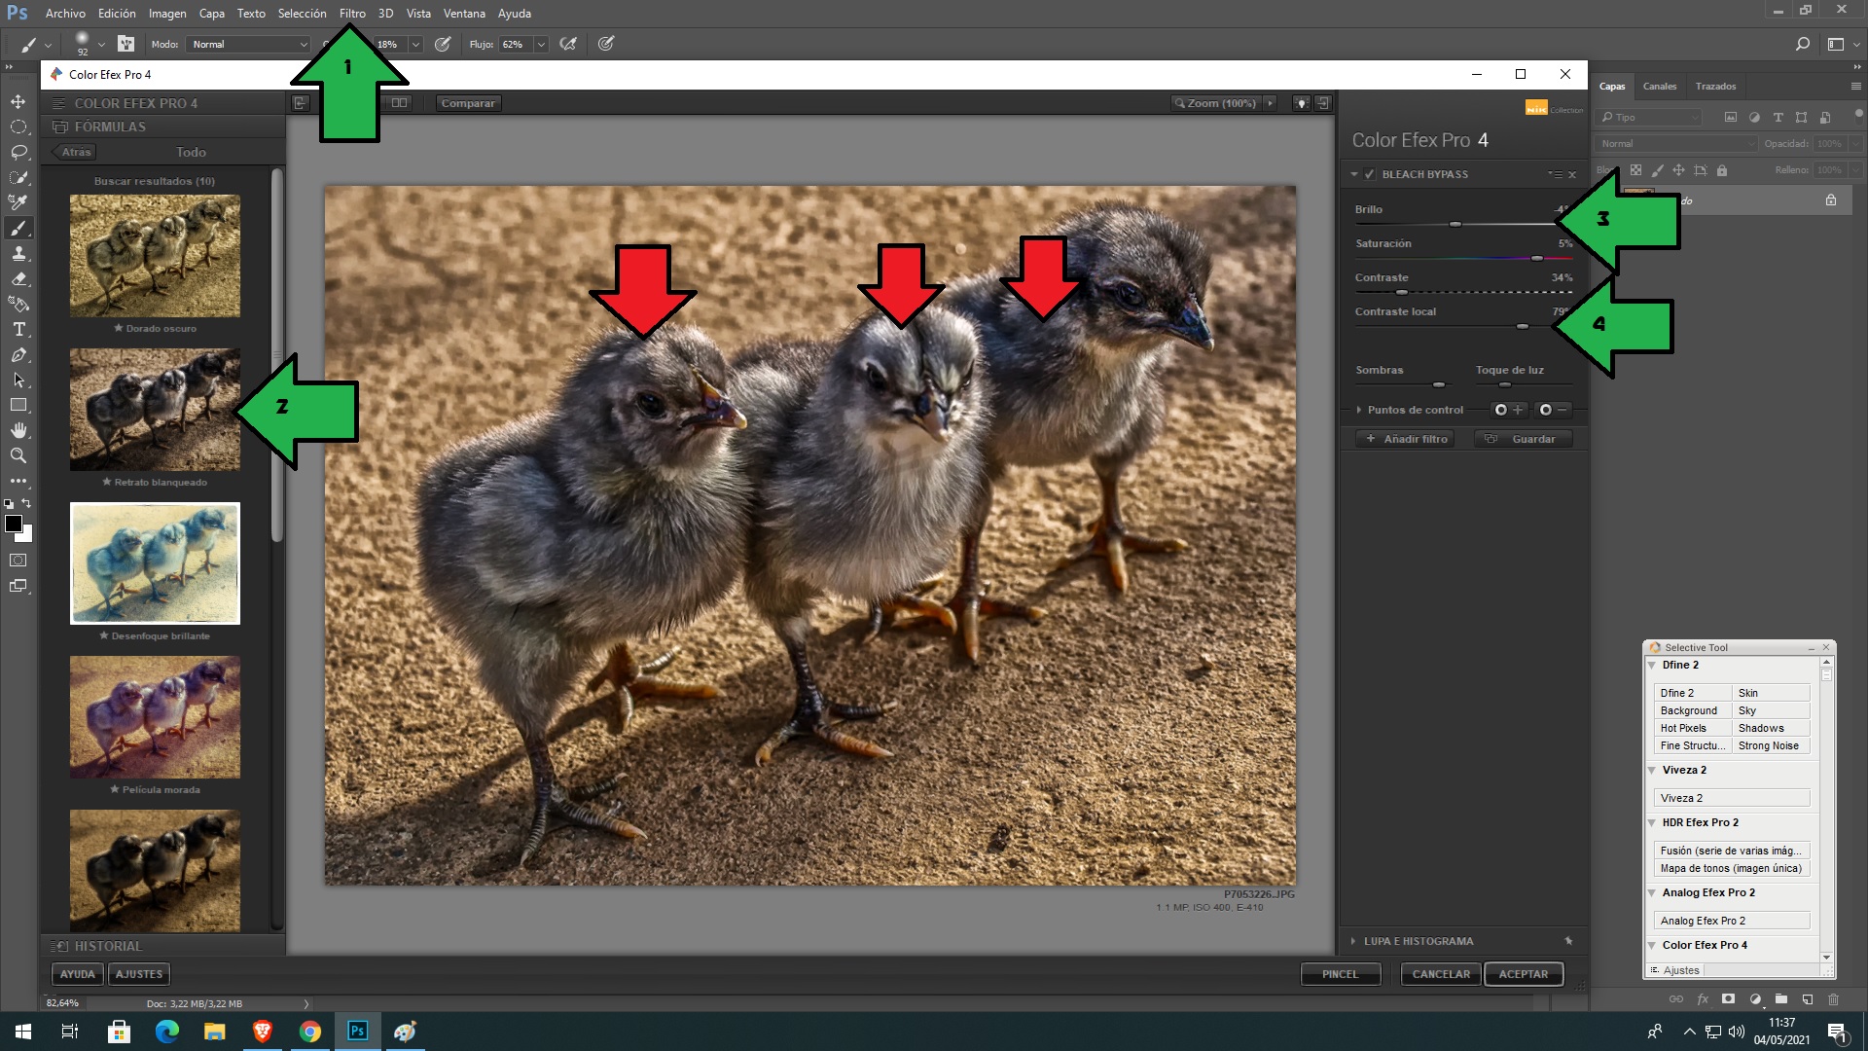Collapse the Dfine 2 section
This screenshot has width=1868, height=1051.
pyautogui.click(x=1652, y=666)
